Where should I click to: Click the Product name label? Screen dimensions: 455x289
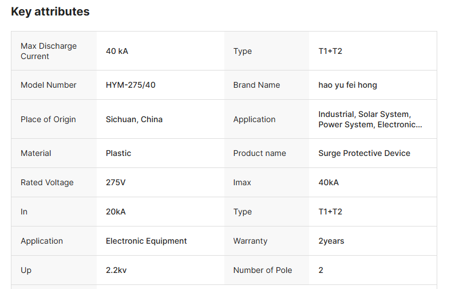[x=259, y=153]
